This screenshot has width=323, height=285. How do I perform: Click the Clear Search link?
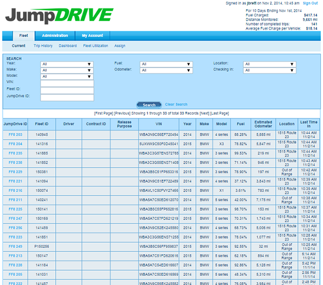pos(176,104)
